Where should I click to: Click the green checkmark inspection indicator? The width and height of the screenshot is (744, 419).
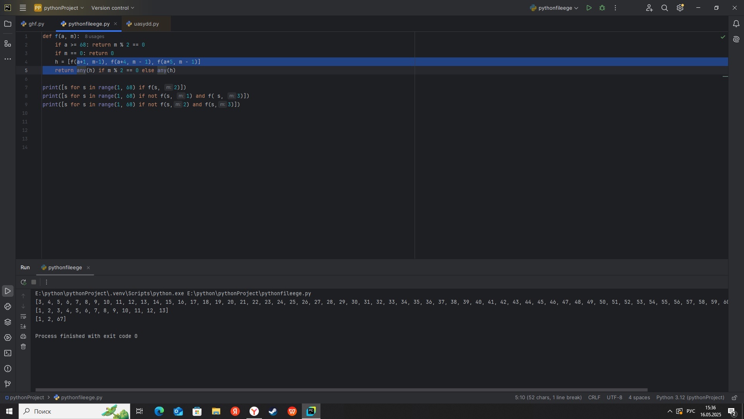pos(723,37)
